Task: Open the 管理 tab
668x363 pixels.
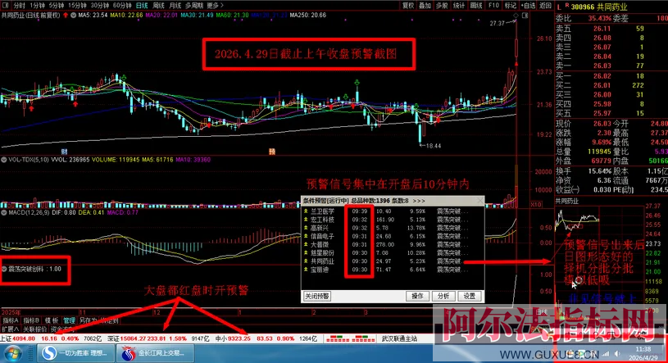Action: (x=69, y=321)
